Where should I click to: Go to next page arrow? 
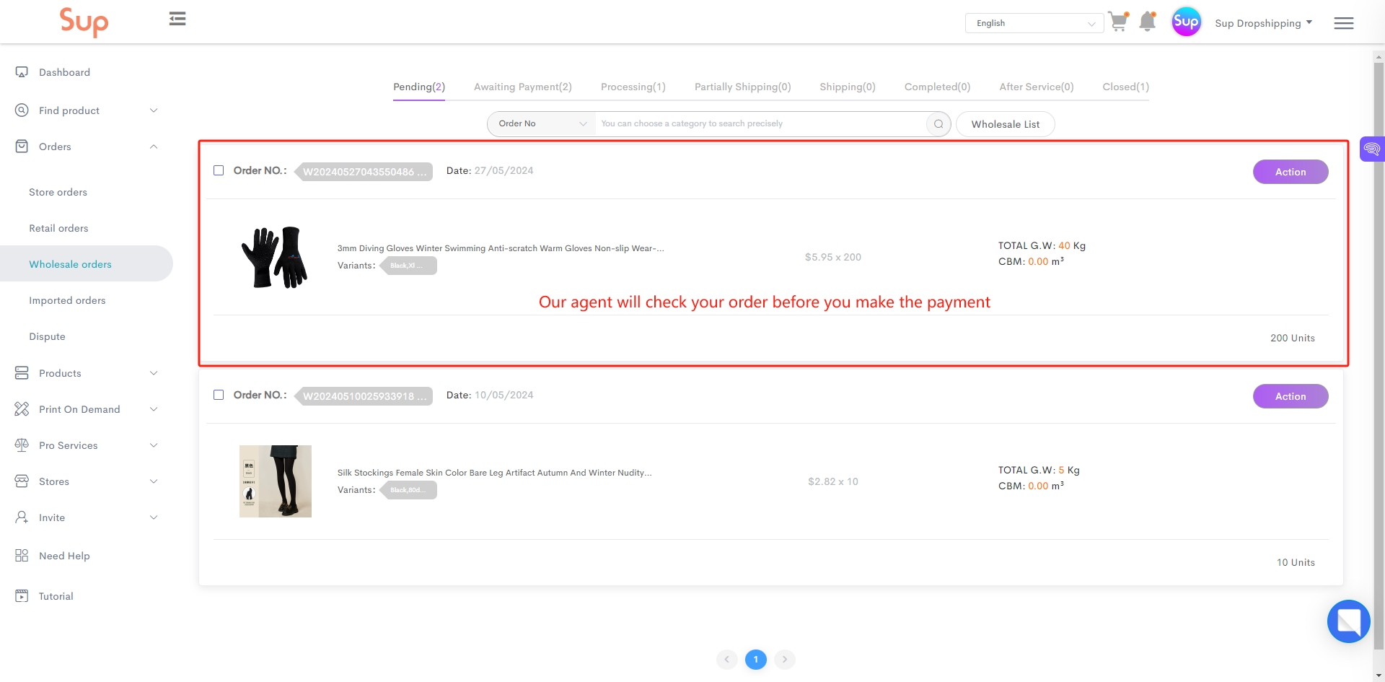785,659
